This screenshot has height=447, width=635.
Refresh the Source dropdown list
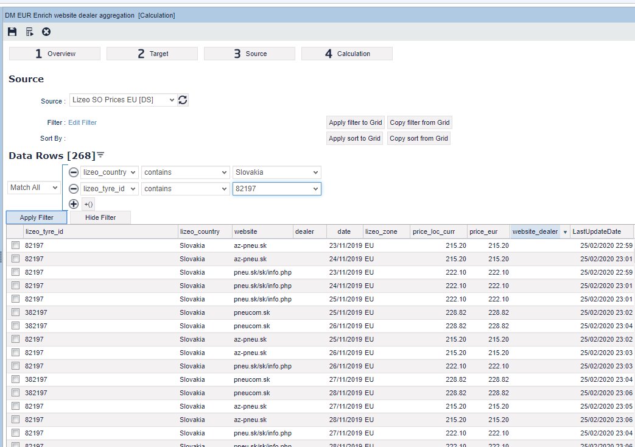[183, 100]
